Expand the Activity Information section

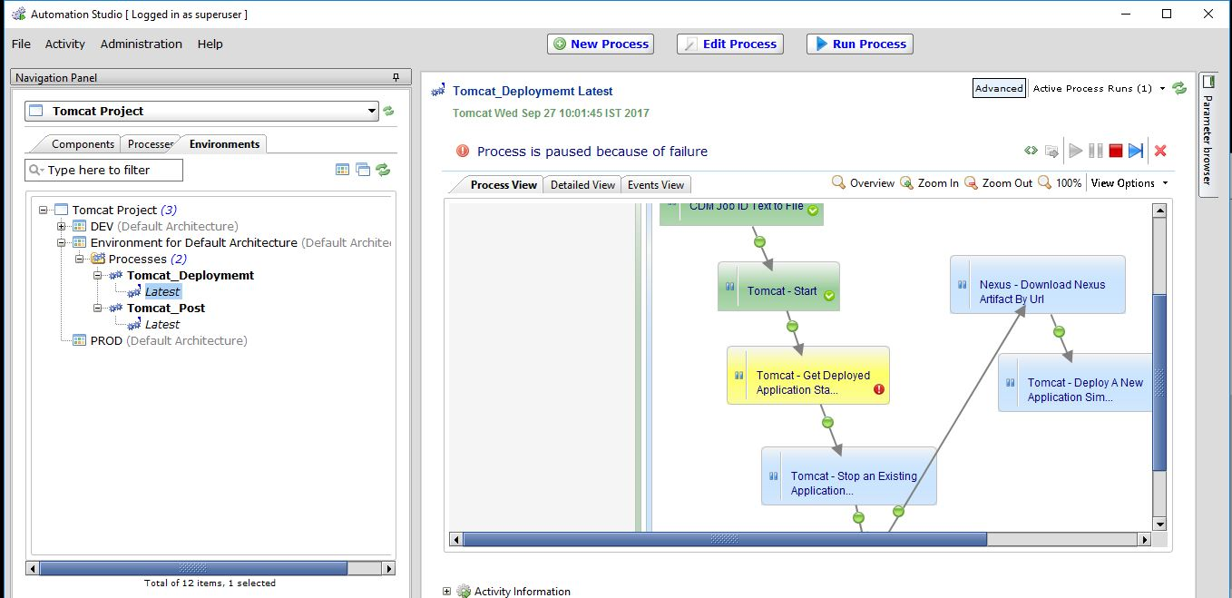click(x=446, y=591)
